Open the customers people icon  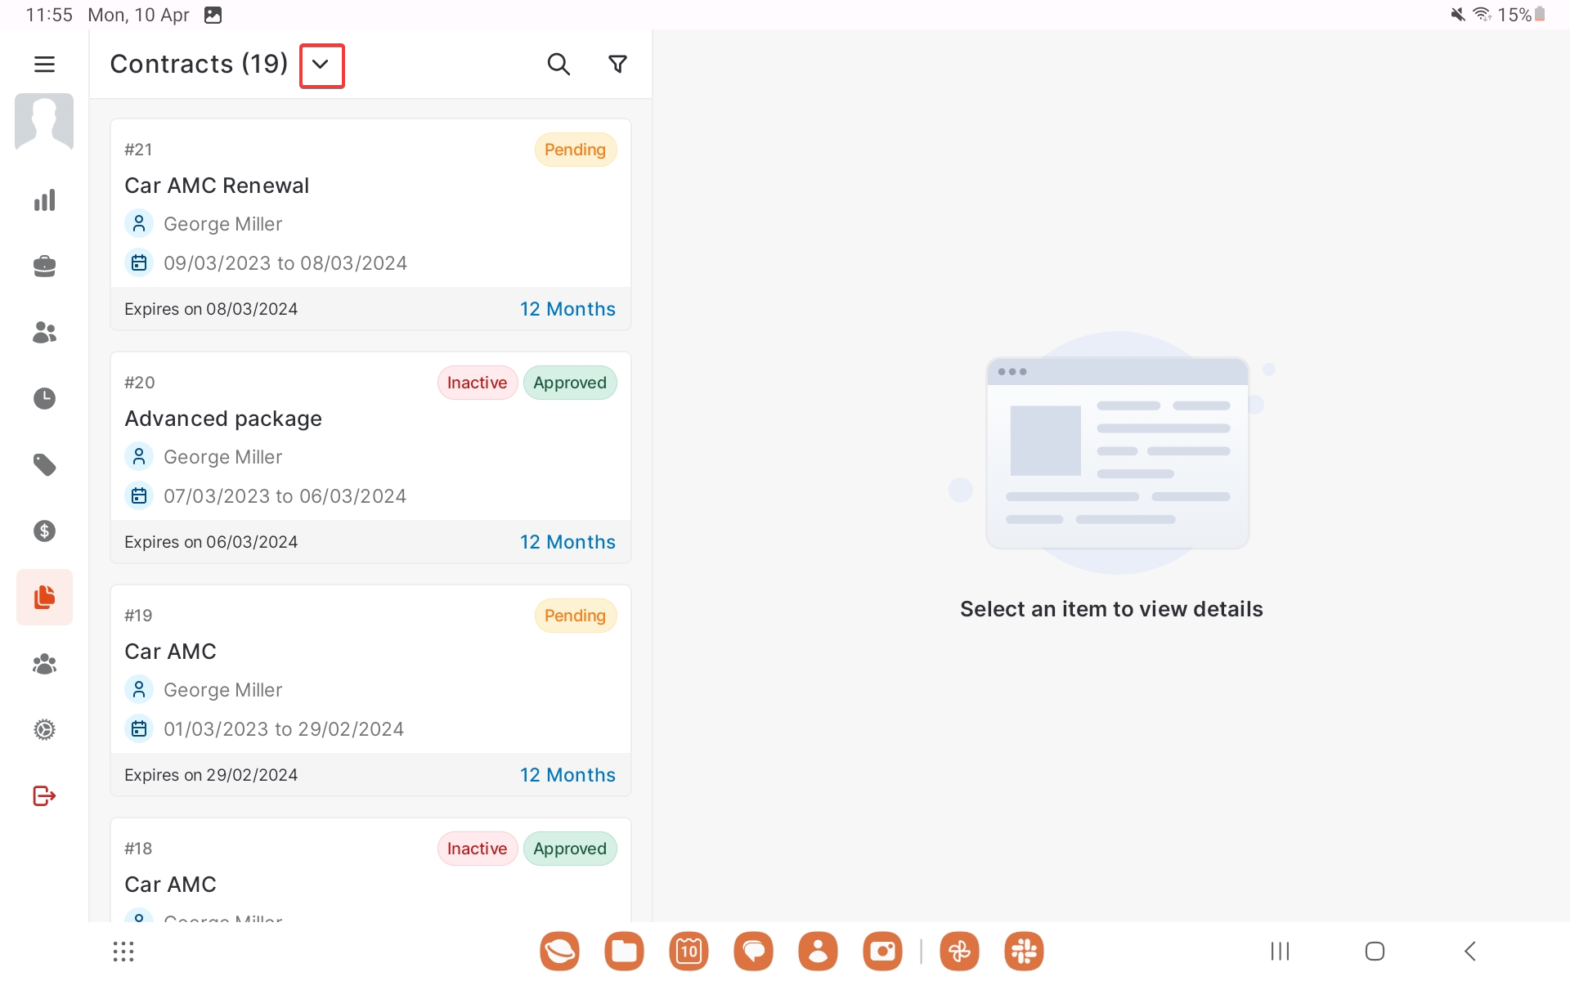pos(44,332)
